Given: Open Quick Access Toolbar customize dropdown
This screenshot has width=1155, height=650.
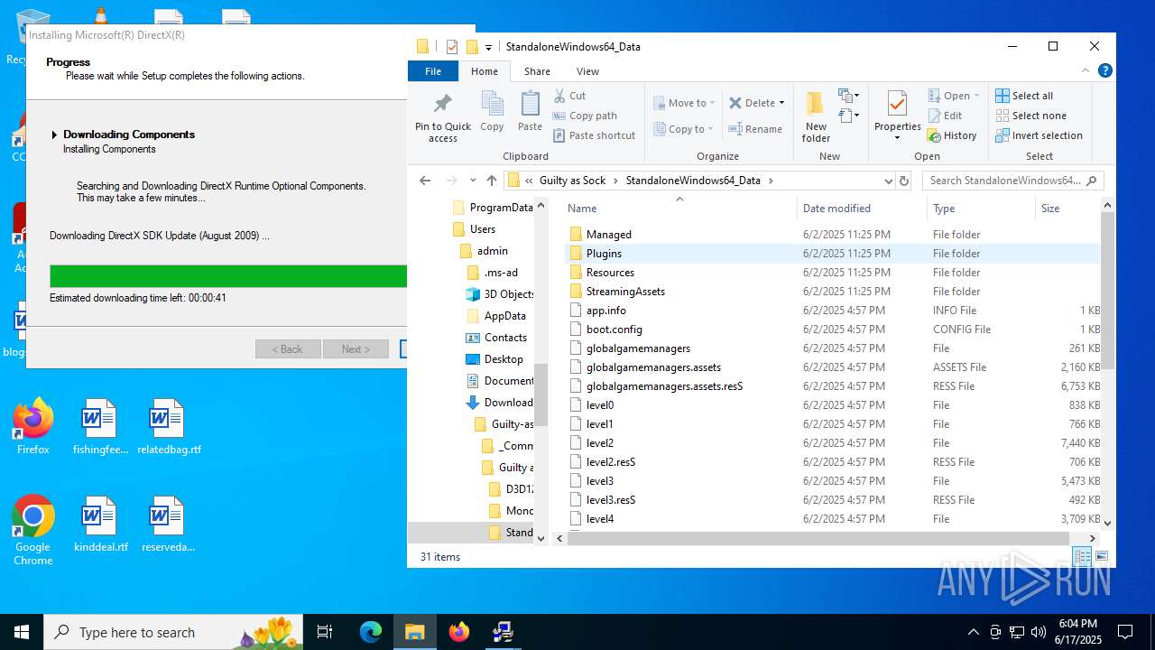Looking at the screenshot, I should (488, 47).
